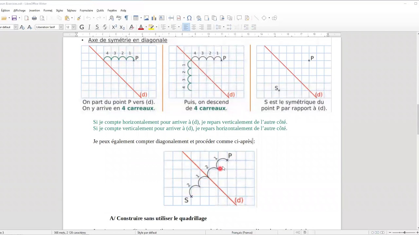Apply superscript formatting
The height and width of the screenshot is (235, 419).
(x=114, y=27)
